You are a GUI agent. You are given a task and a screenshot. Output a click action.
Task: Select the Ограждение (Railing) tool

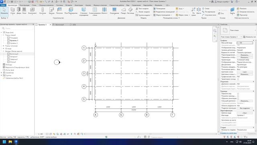pyautogui.click(x=114, y=11)
